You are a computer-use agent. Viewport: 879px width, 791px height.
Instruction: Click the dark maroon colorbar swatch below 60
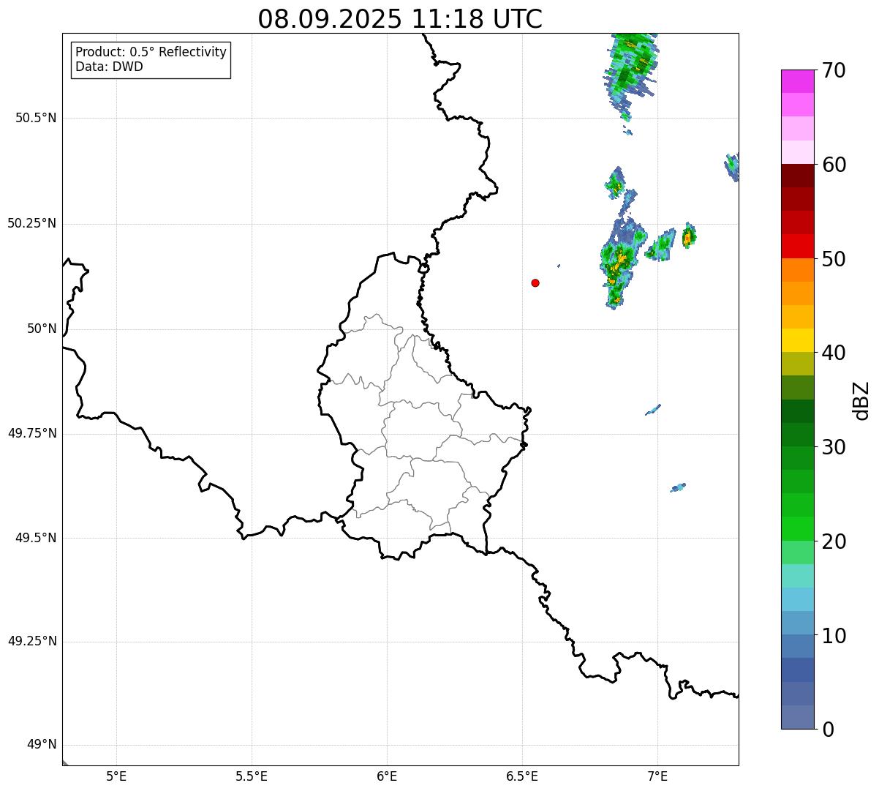[x=797, y=176]
